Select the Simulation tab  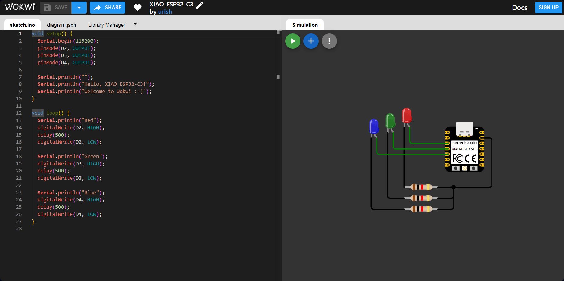pyautogui.click(x=305, y=25)
